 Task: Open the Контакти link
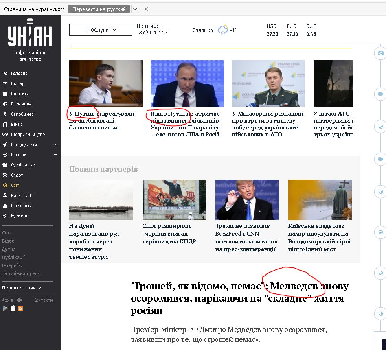coord(43,300)
